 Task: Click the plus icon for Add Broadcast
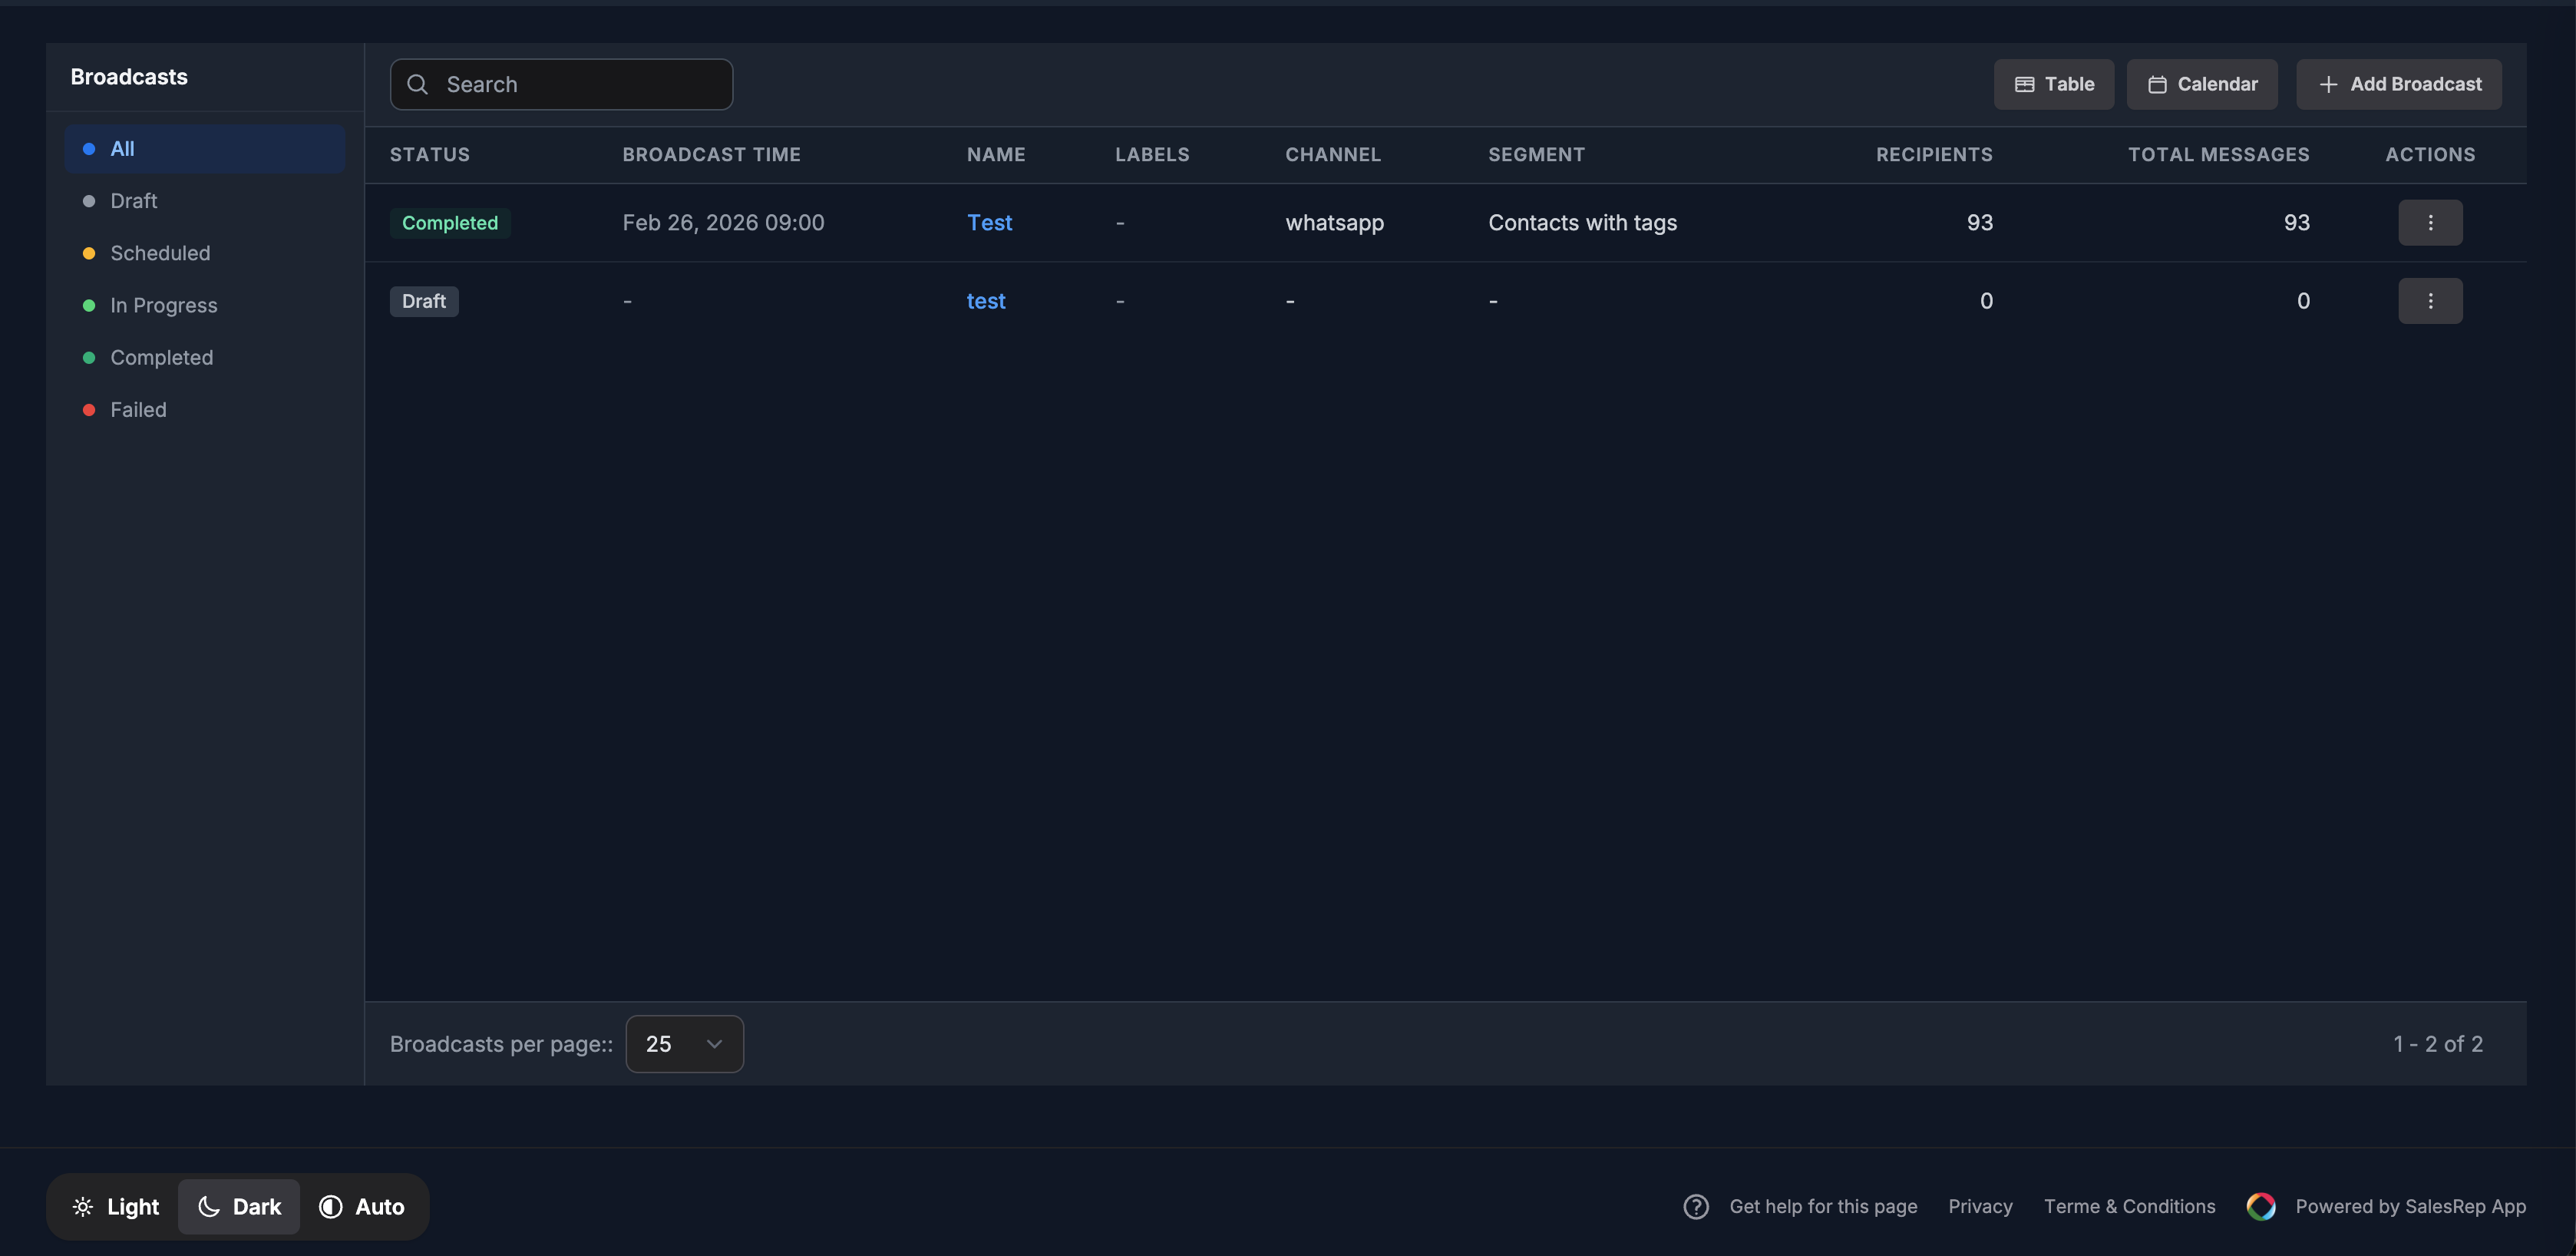pos(2328,85)
